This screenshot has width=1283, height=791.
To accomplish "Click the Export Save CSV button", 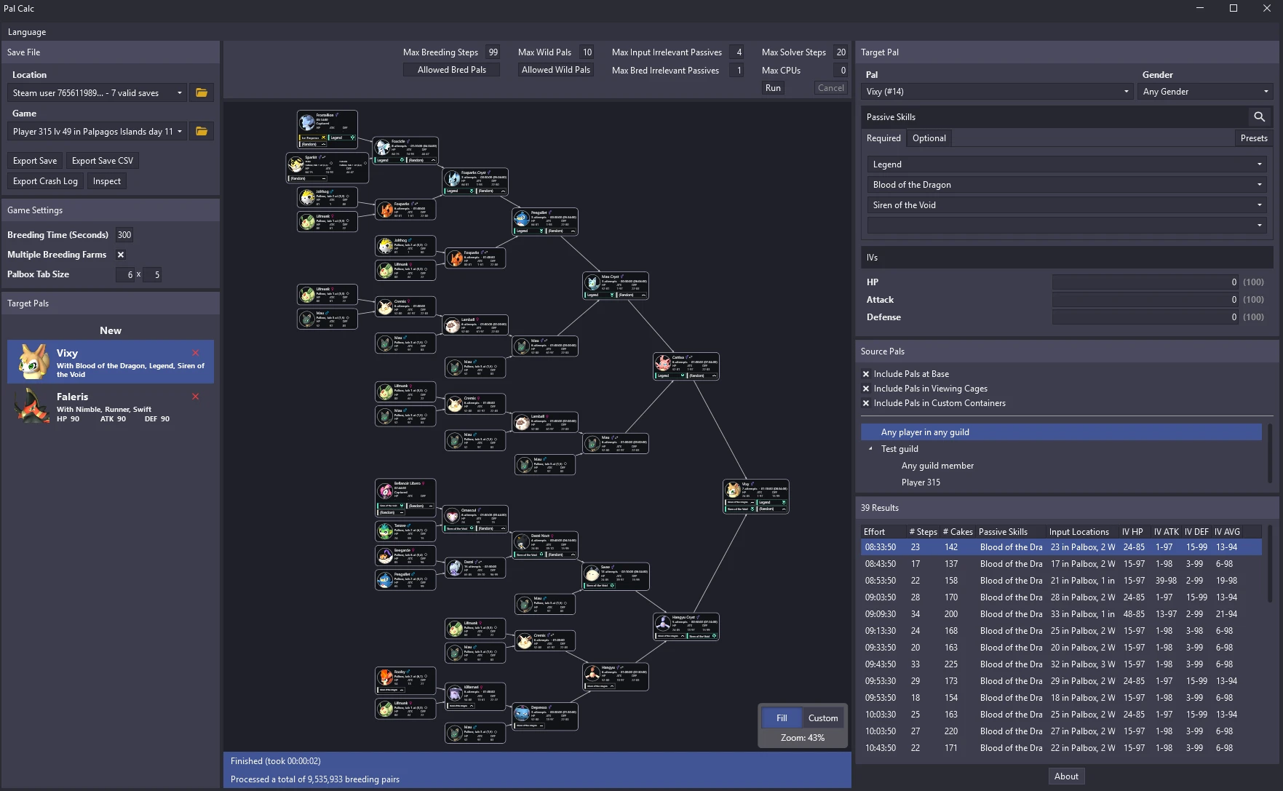I will [x=103, y=161].
